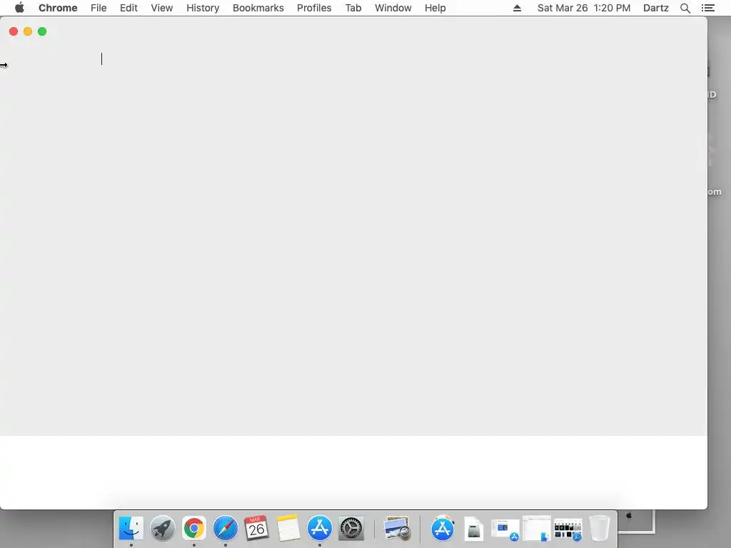This screenshot has width=731, height=548.
Task: Open the Notes app in dock
Action: coord(288,529)
